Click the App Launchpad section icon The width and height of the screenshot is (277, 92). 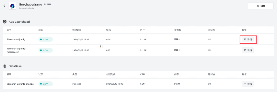tap(5, 22)
